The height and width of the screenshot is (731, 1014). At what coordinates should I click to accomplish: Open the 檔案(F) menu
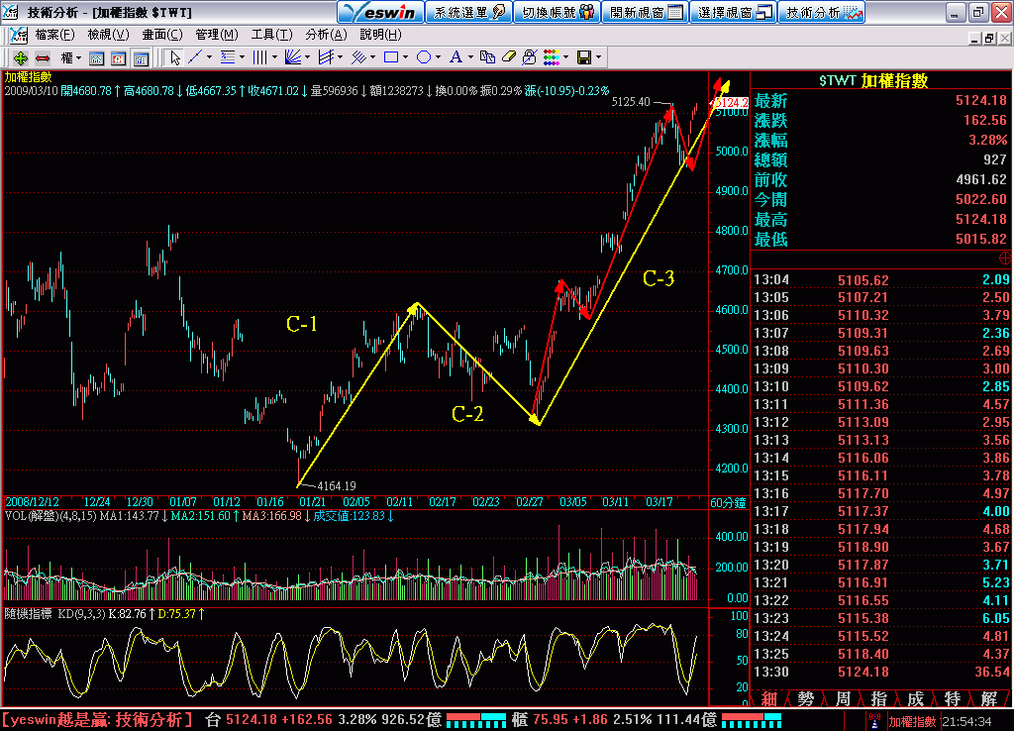[55, 35]
